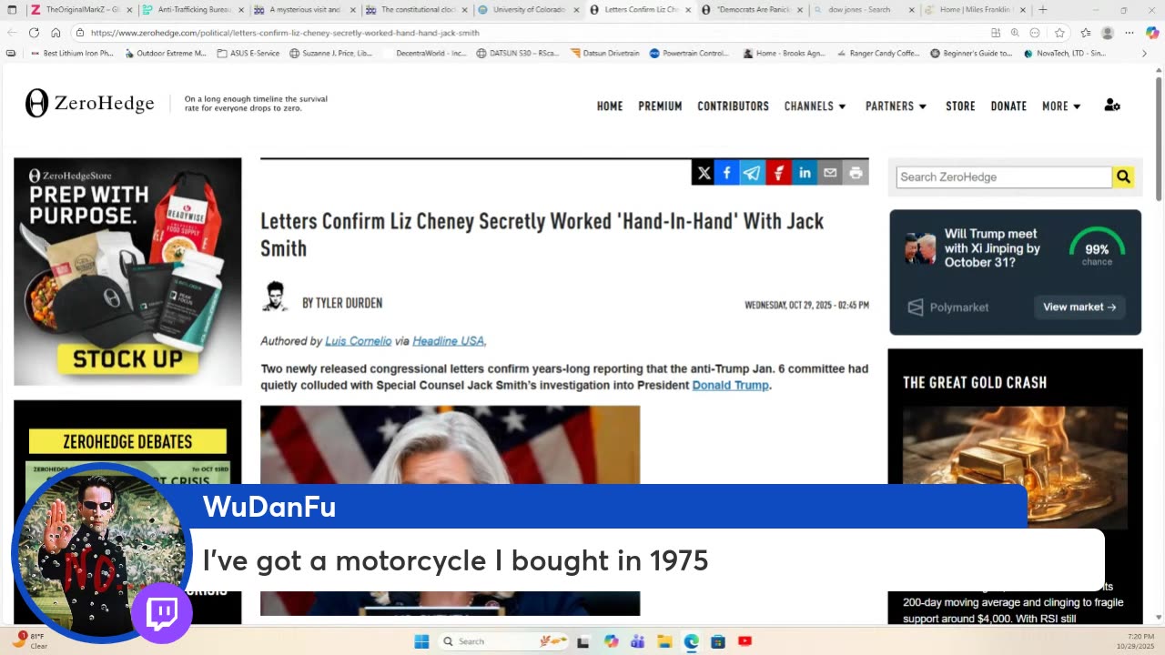
Task: Open browser Settings and more menu
Action: [1130, 33]
